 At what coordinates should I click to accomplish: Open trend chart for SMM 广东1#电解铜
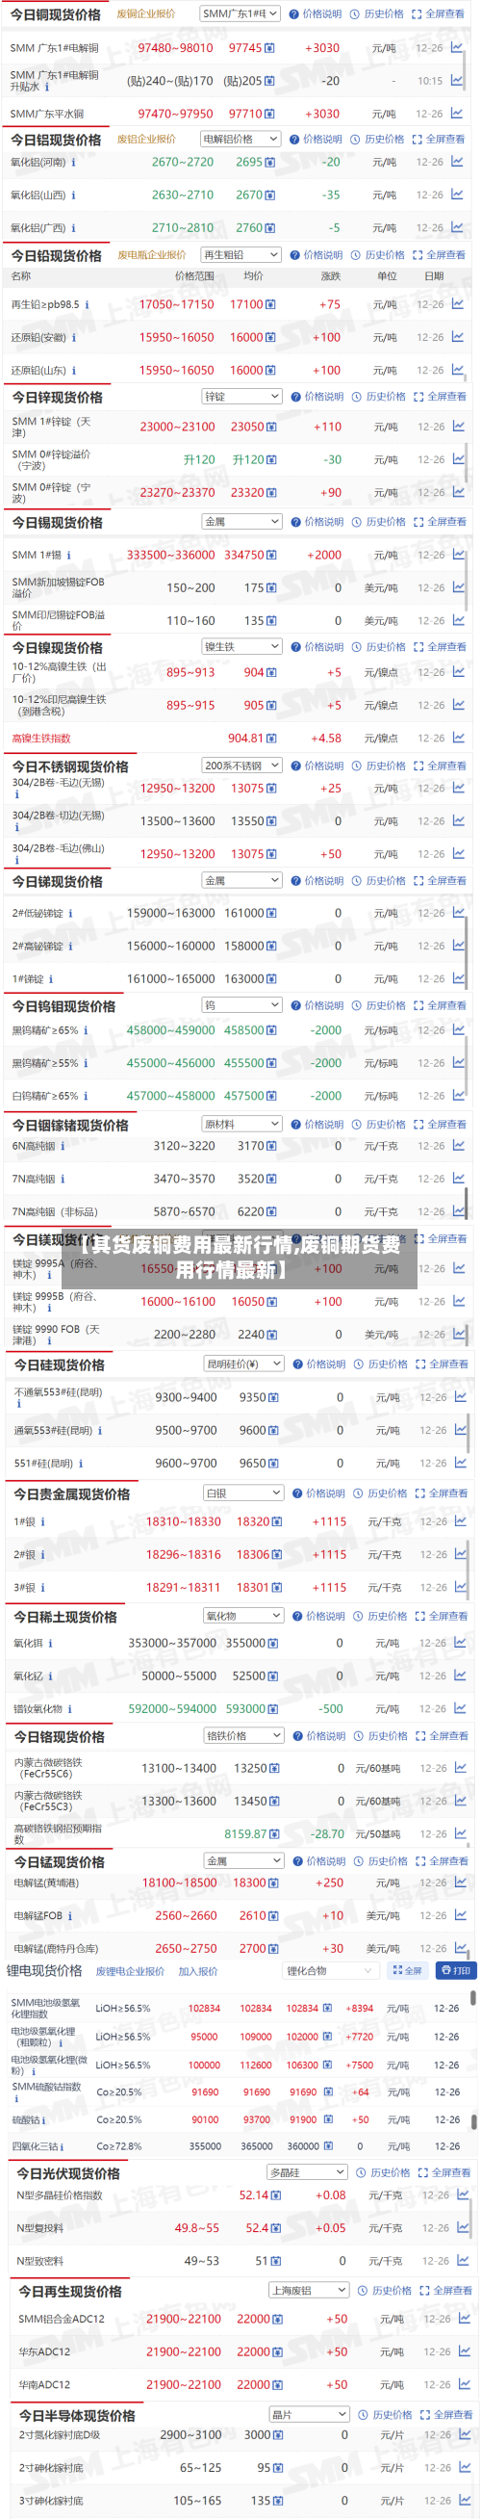point(457,47)
